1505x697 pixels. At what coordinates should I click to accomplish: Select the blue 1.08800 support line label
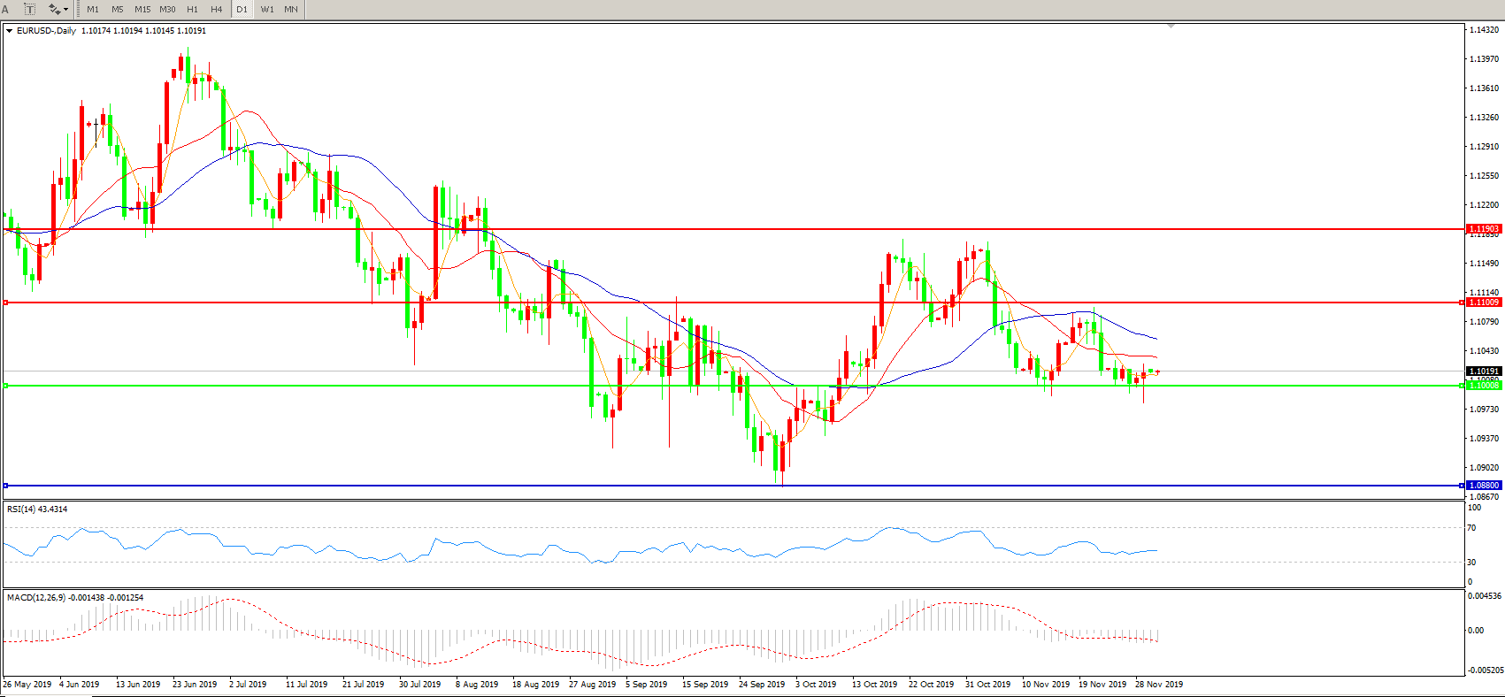(x=1484, y=486)
